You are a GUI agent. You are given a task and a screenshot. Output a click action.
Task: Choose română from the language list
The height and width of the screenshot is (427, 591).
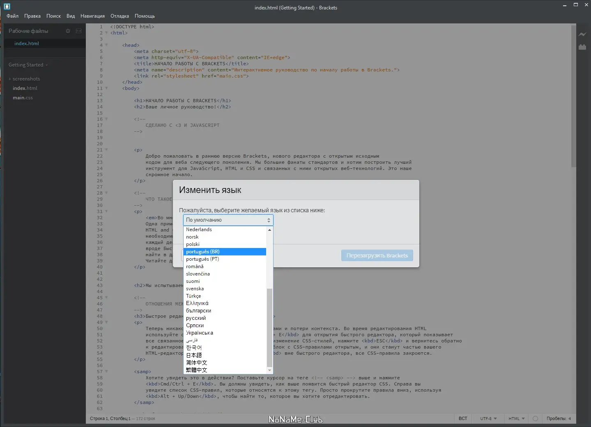(x=225, y=266)
